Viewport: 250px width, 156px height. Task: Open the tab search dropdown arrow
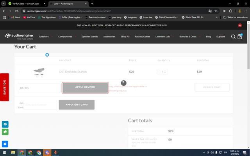pos(4,4)
